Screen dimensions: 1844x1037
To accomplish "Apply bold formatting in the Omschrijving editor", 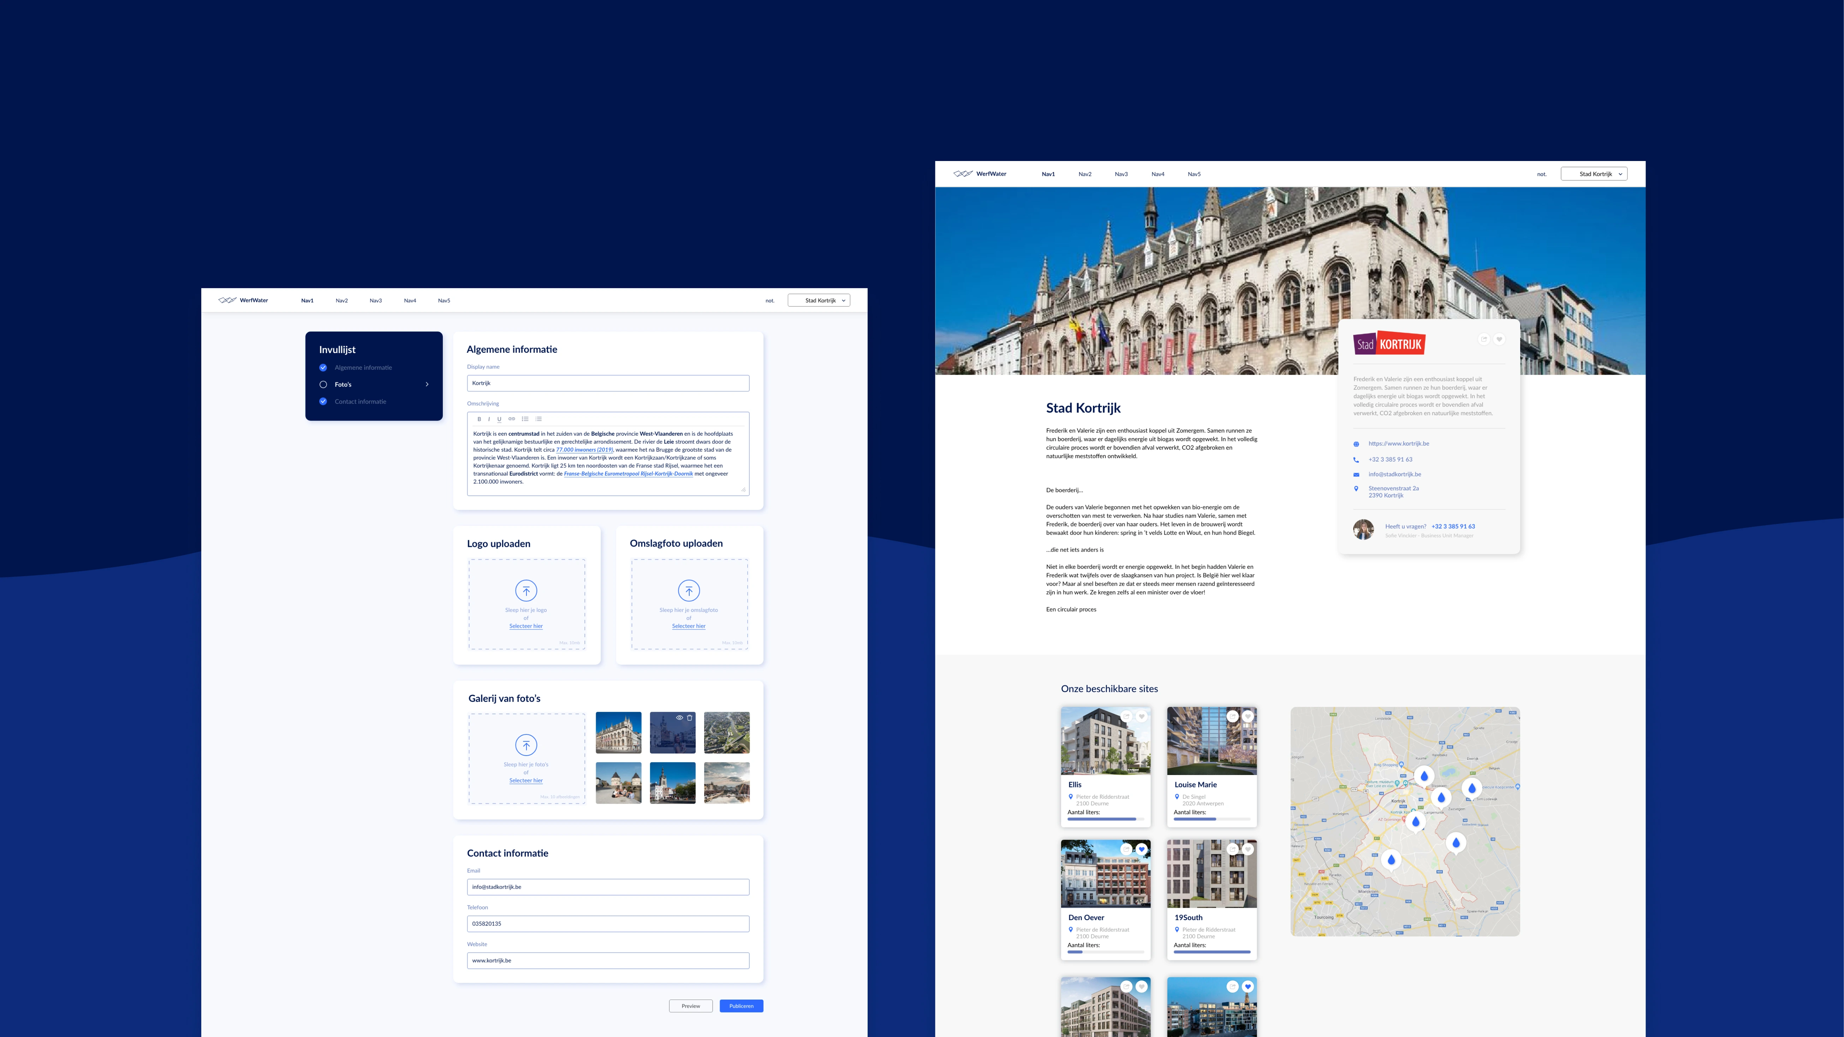I will pyautogui.click(x=479, y=419).
